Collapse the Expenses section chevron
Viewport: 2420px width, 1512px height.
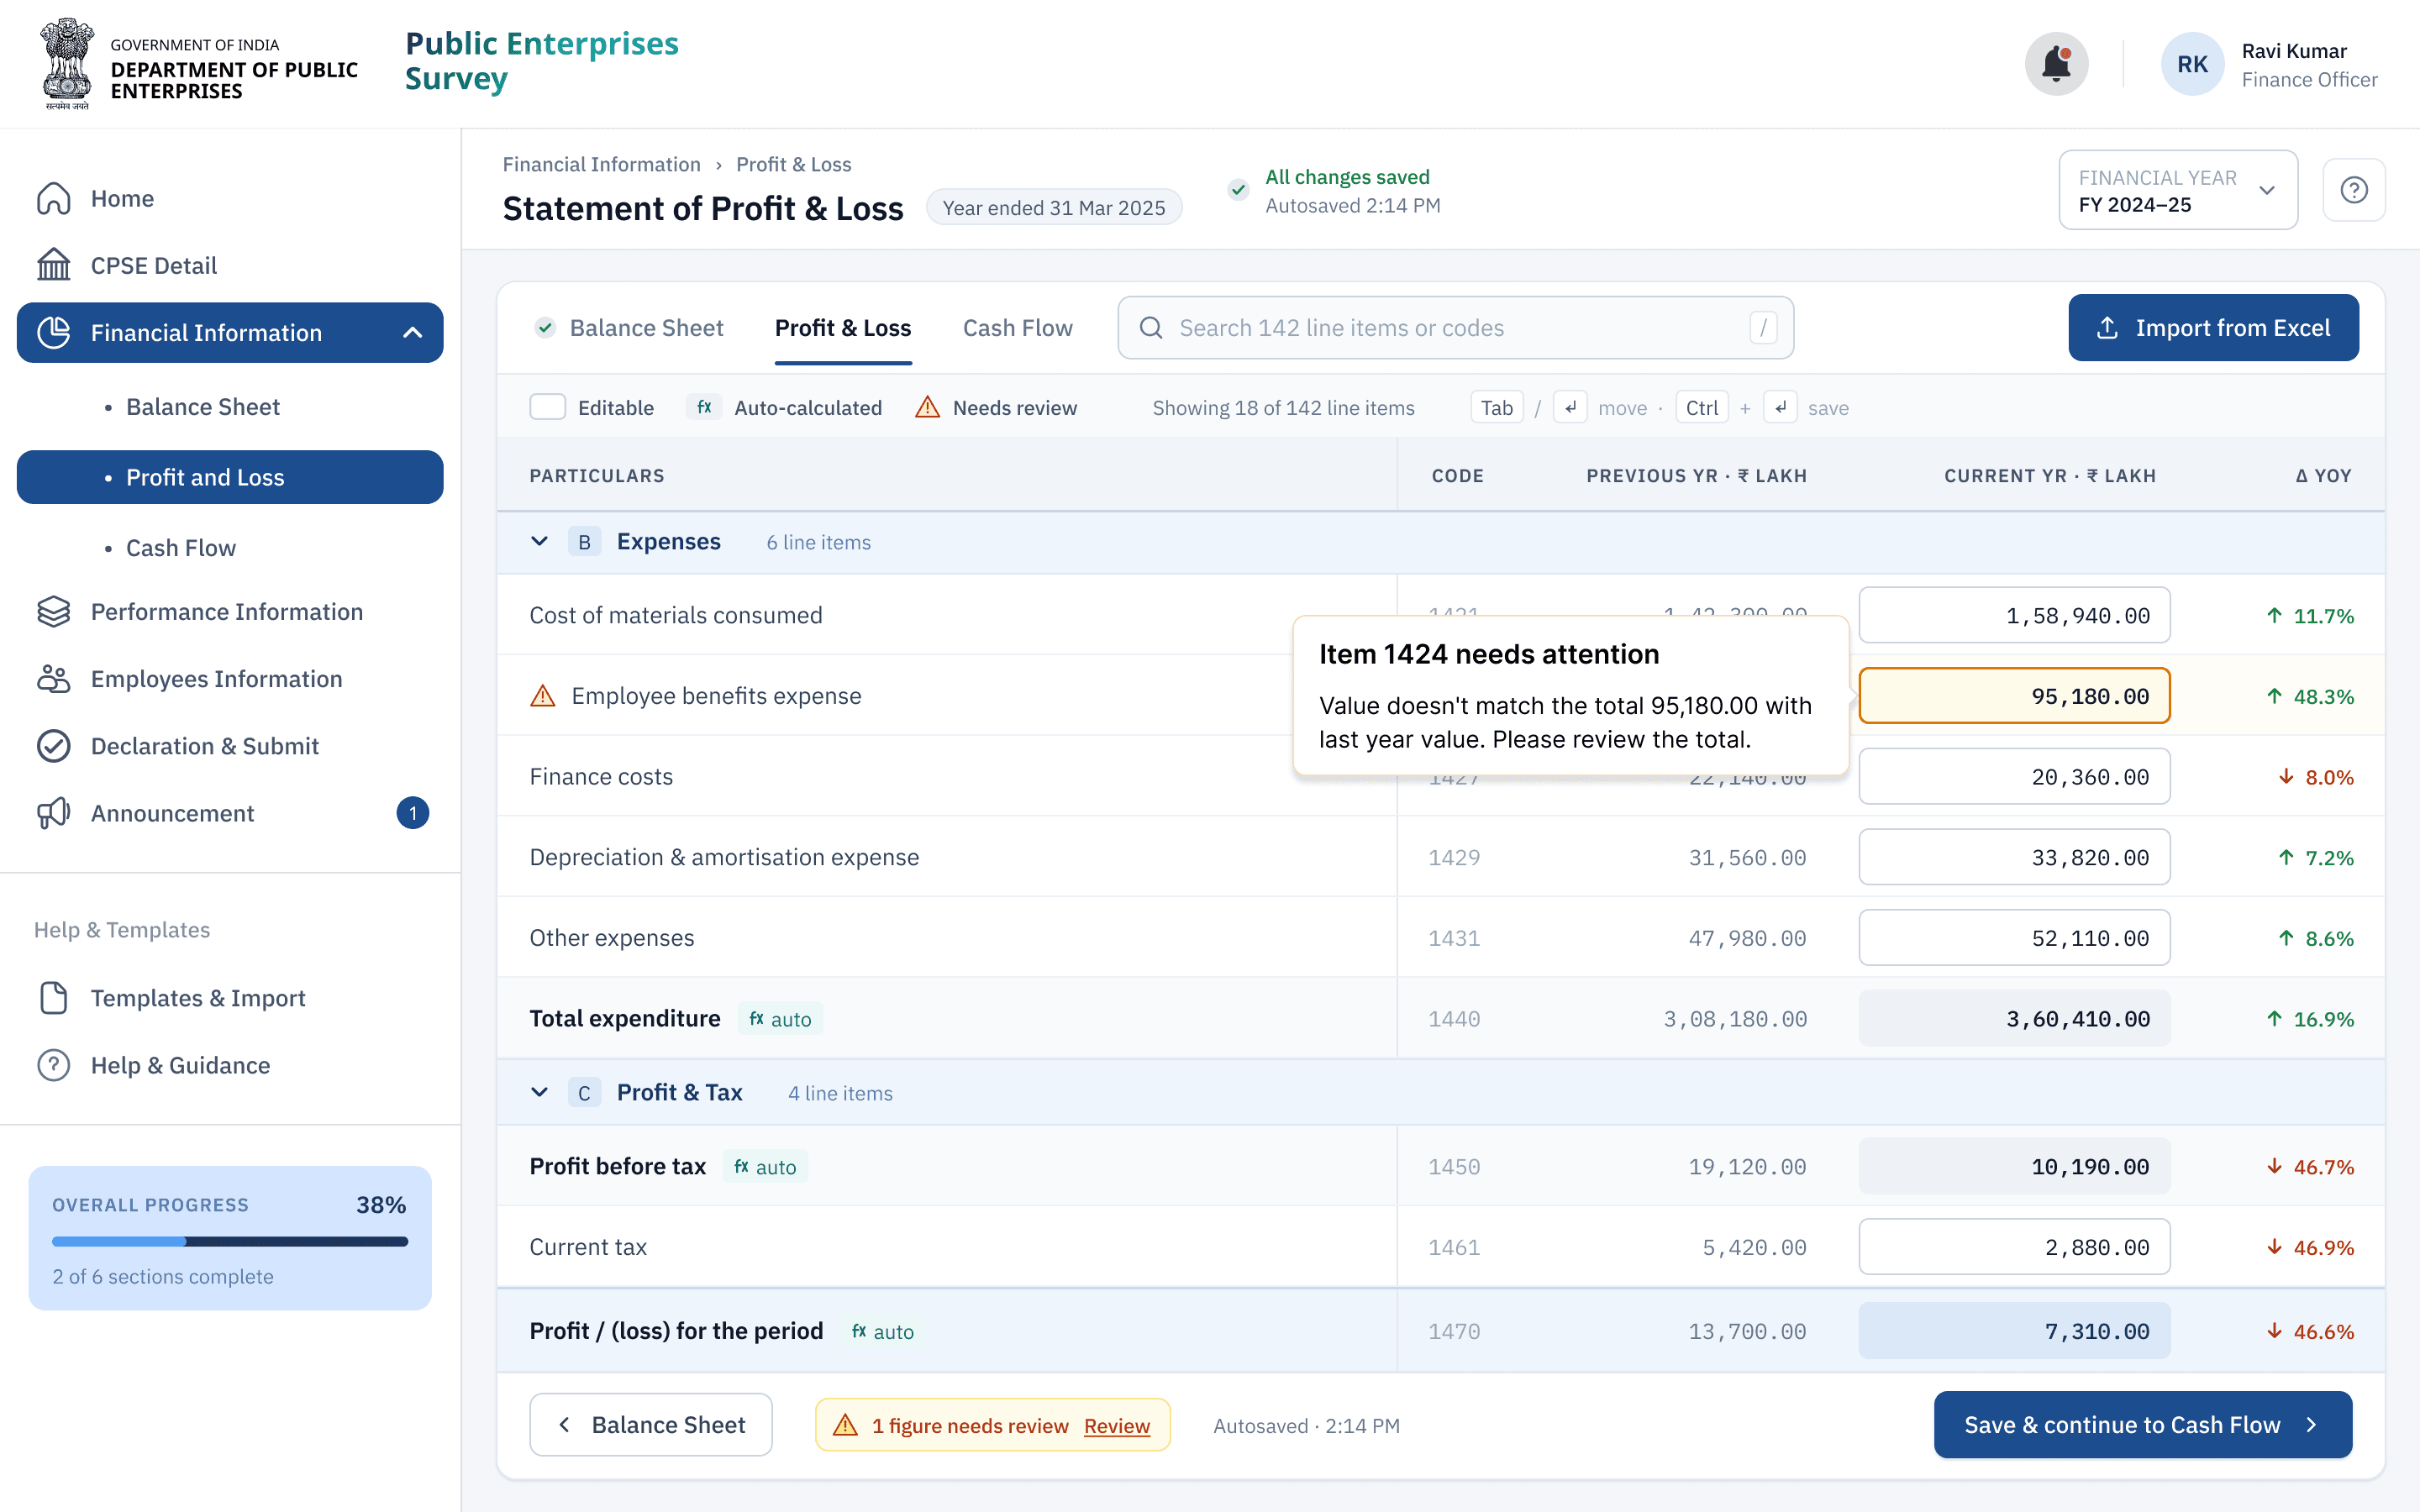539,542
